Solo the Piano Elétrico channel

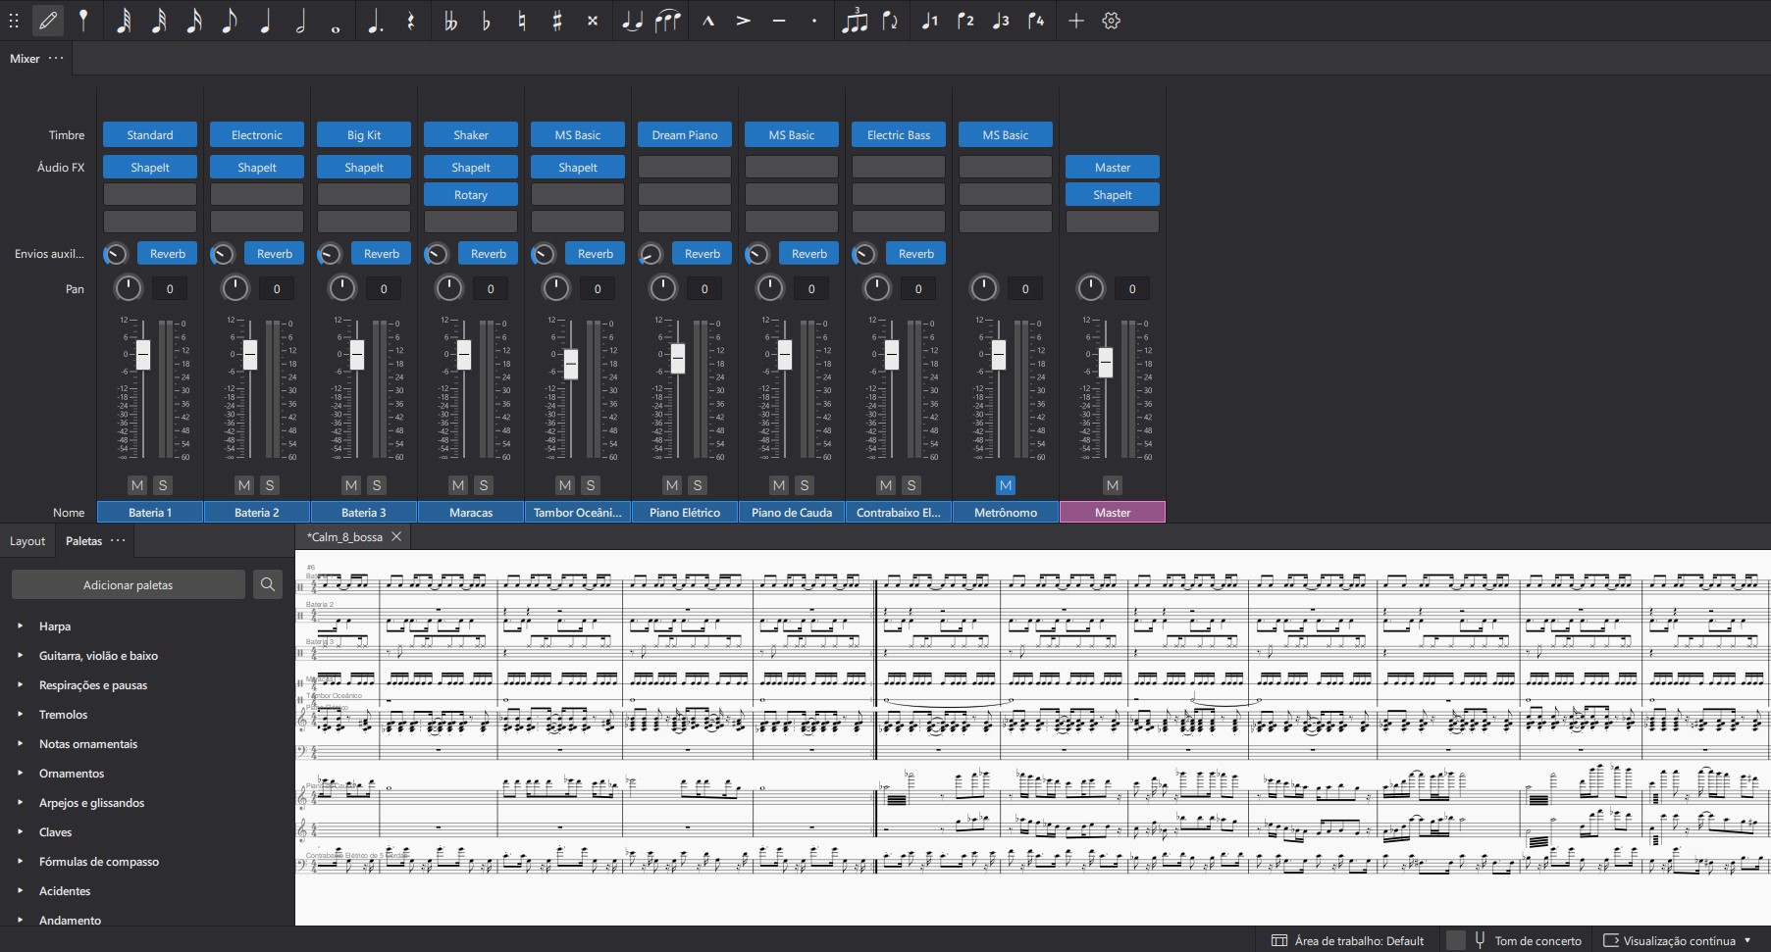point(698,485)
